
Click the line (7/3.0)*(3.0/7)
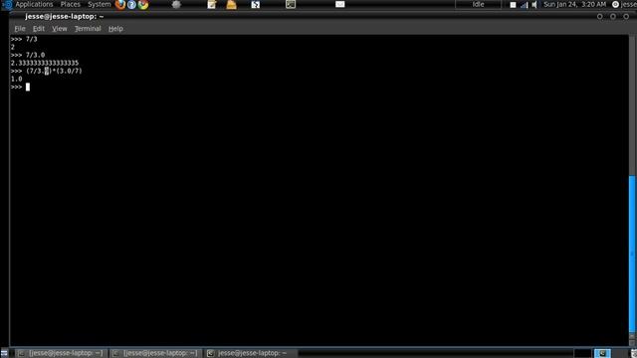[47, 71]
